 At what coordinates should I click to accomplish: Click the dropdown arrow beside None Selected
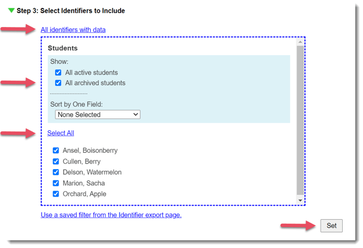pos(135,114)
